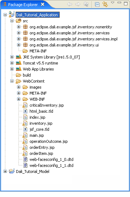Toggle Link with Editor icon
This screenshot has width=130, height=197.
[105, 4]
